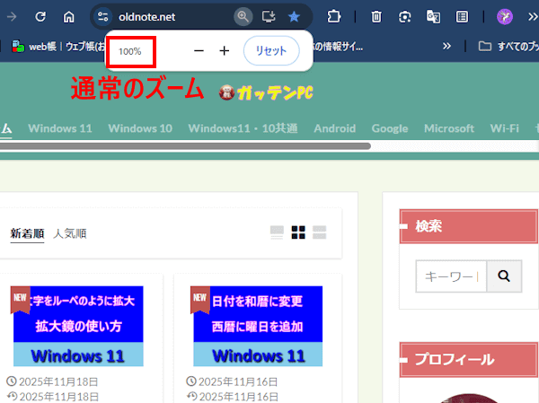Image resolution: width=539 pixels, height=403 pixels.
Task: Click the search magnifier button
Action: (504, 276)
